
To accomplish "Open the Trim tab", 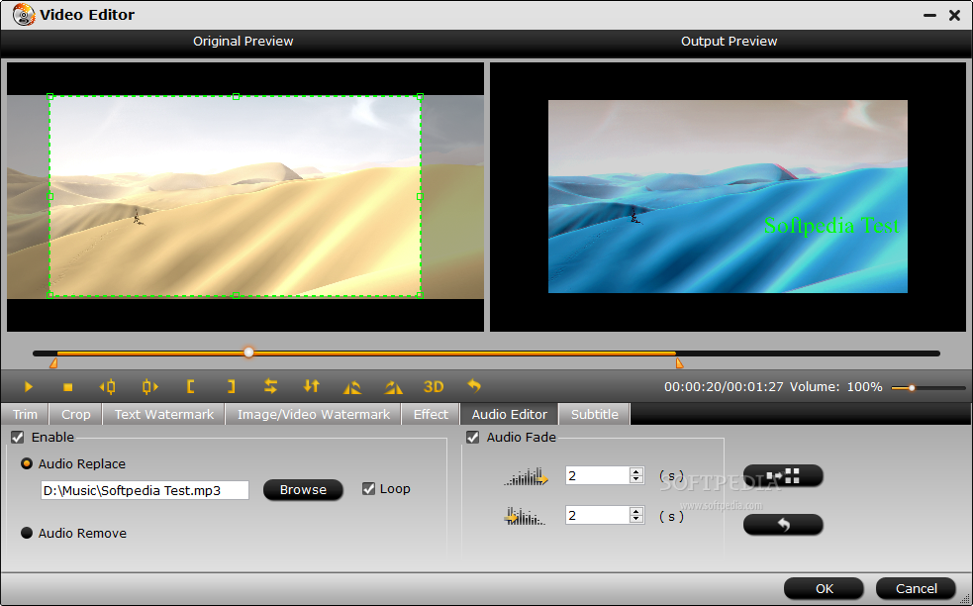I will coord(25,414).
